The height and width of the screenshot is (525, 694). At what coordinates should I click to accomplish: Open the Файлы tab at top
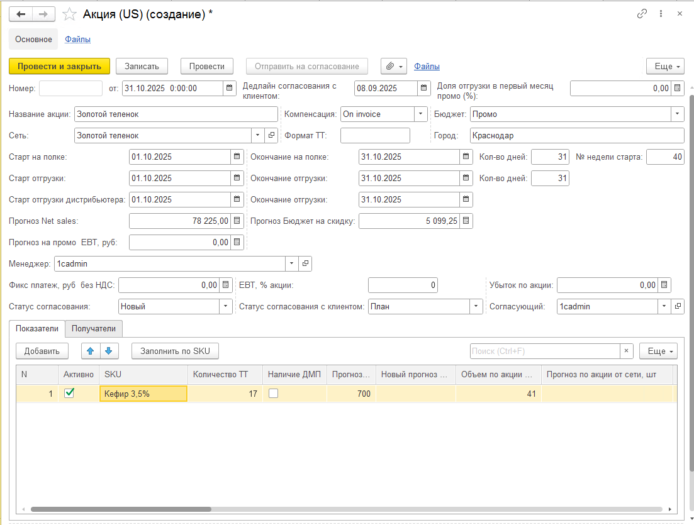pos(78,39)
